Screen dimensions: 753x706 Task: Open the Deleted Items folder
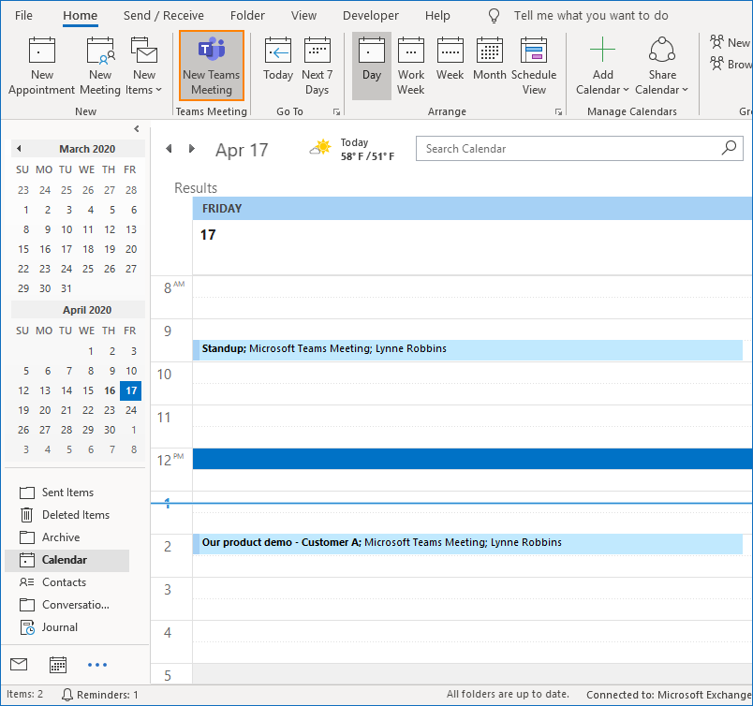point(76,515)
